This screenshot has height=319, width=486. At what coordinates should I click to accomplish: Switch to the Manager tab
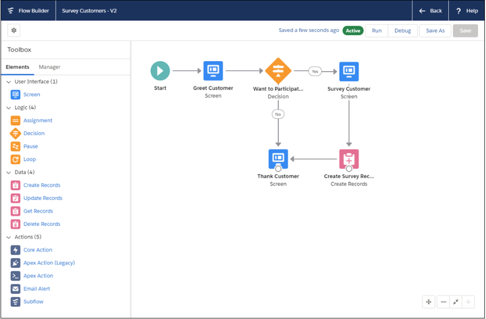[x=49, y=67]
